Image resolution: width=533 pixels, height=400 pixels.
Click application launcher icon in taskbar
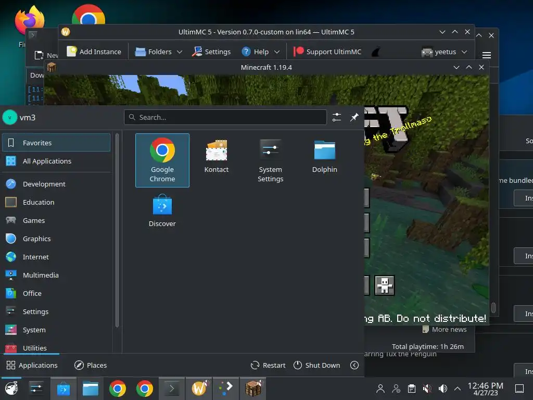[x=11, y=389]
